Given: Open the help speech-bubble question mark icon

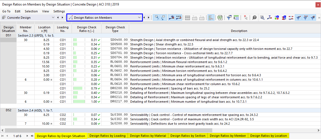Looking at the screenshot, I should (254, 18).
